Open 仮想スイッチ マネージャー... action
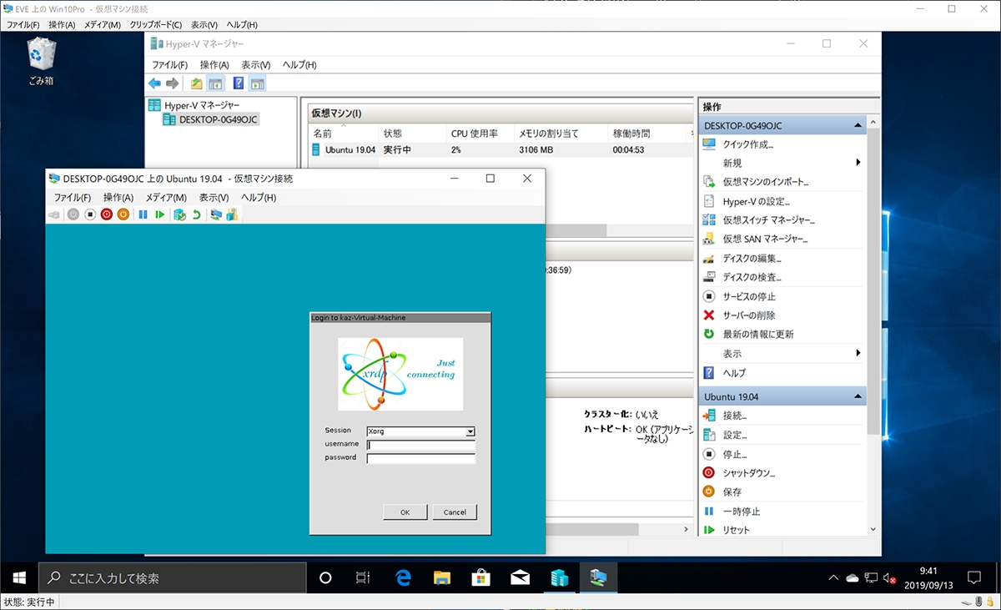Viewport: 1001px width, 610px height. point(768,219)
